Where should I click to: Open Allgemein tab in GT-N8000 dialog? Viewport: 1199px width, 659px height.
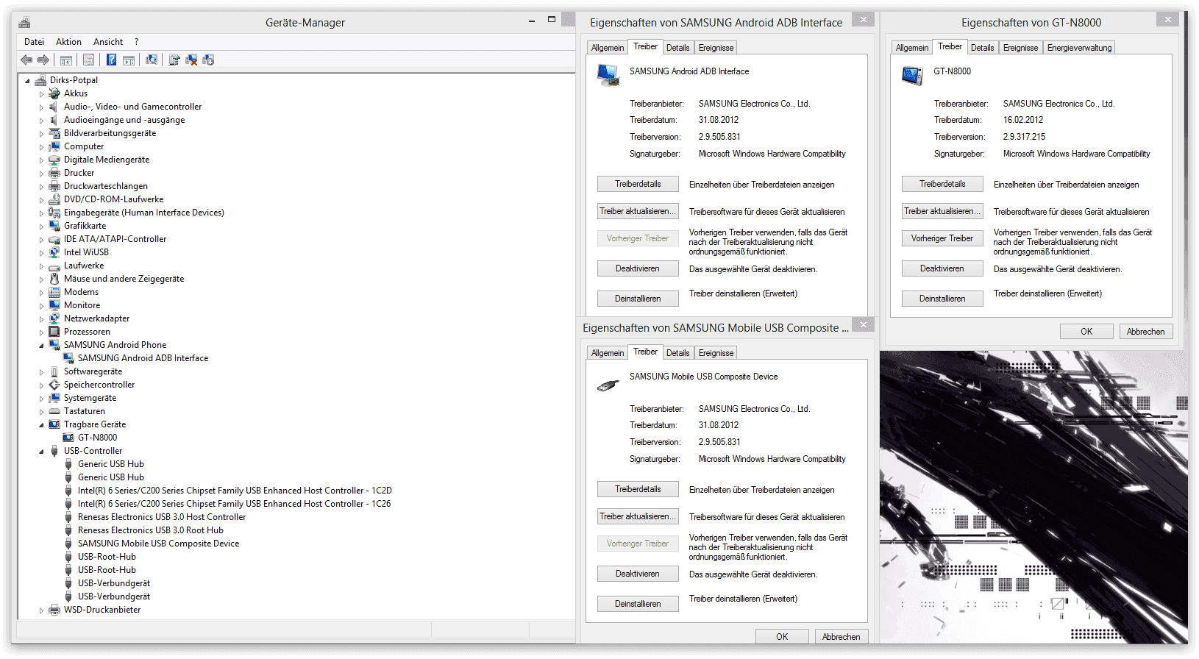pos(911,48)
